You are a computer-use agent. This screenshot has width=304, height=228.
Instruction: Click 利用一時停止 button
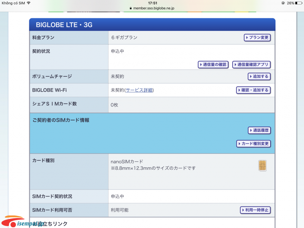point(255,210)
